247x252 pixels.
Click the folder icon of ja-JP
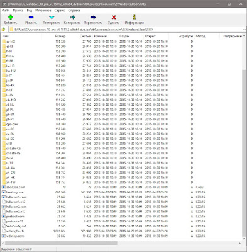4,81
